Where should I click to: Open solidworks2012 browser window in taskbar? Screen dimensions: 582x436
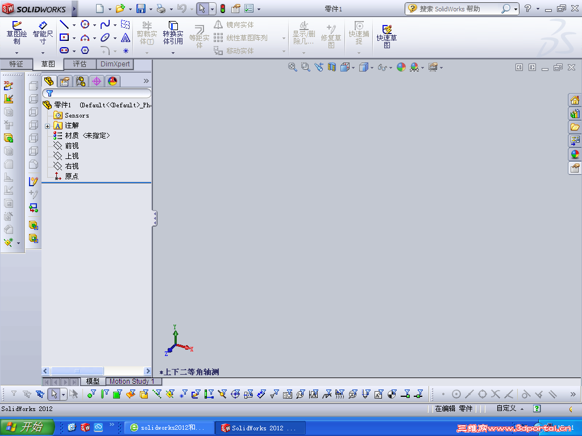[169, 427]
